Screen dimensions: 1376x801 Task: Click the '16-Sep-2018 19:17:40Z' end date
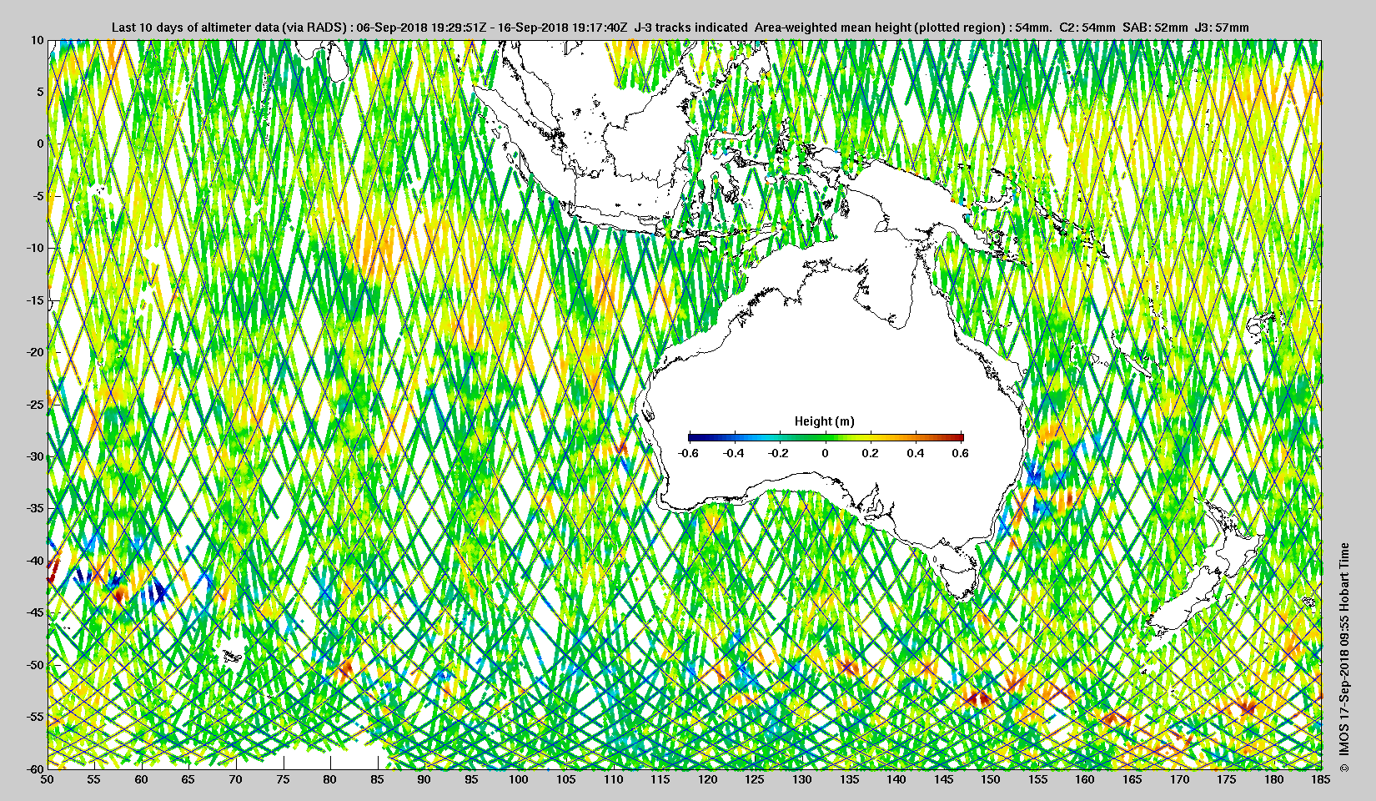coord(563,28)
